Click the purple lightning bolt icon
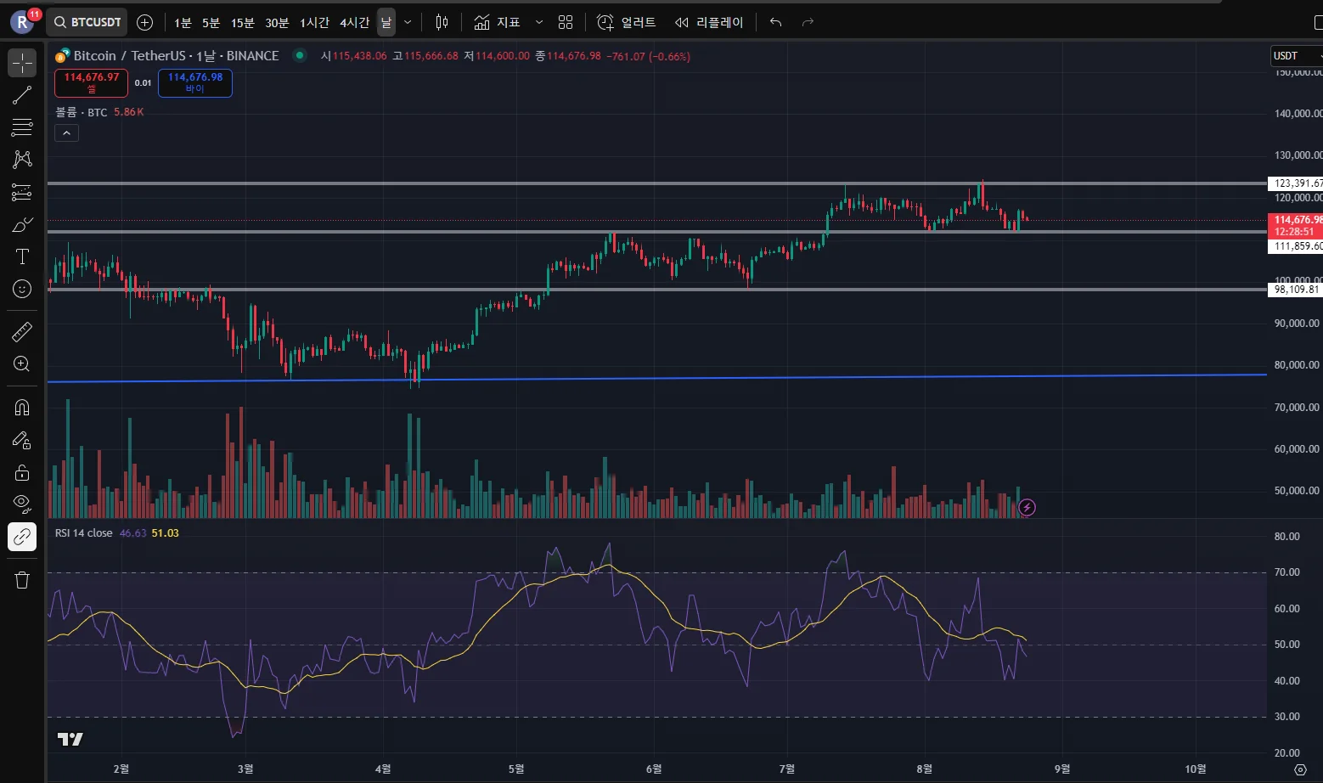1323x783 pixels. (x=1027, y=508)
